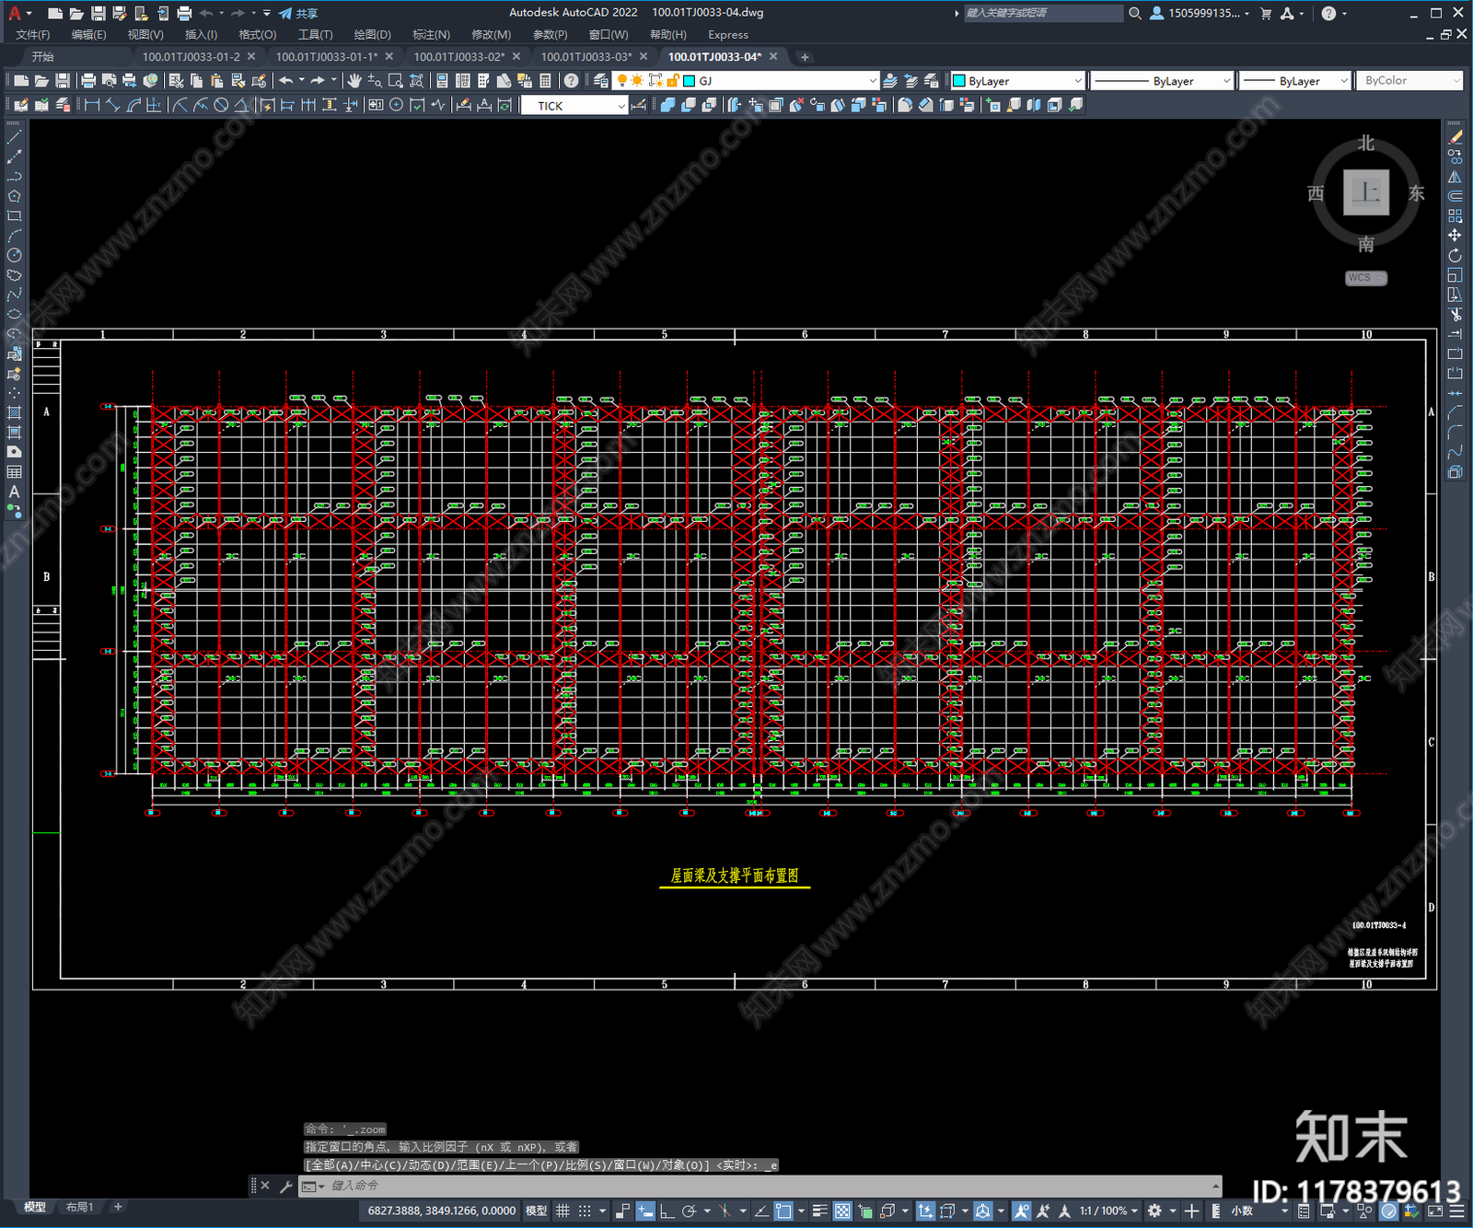Click the 共享 share button in title bar
1473x1228 pixels.
click(x=298, y=13)
